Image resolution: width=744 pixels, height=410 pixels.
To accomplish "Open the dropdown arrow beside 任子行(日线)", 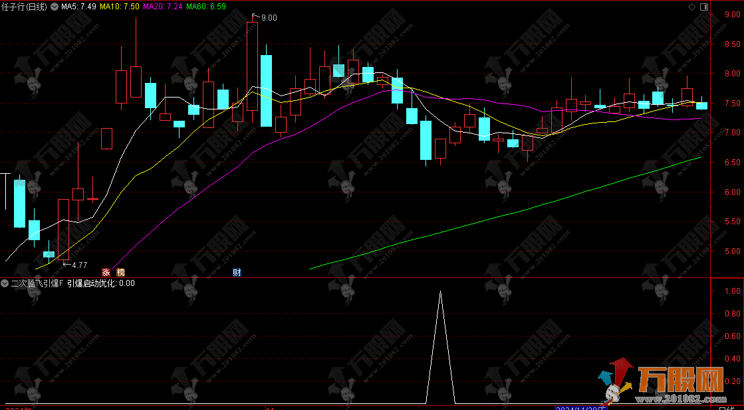I will click(x=54, y=7).
